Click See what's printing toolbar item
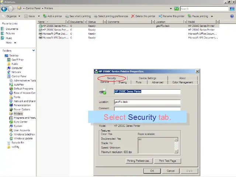The height and width of the screenshot is (177, 236). [x=78, y=16]
